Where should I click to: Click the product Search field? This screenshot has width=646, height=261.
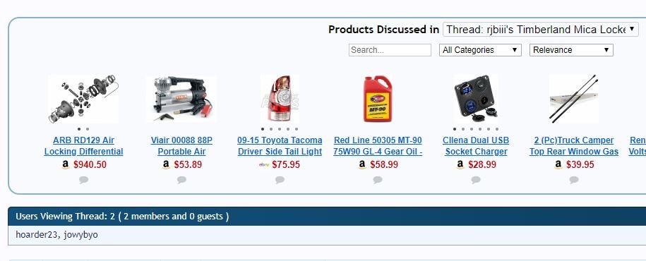(390, 50)
